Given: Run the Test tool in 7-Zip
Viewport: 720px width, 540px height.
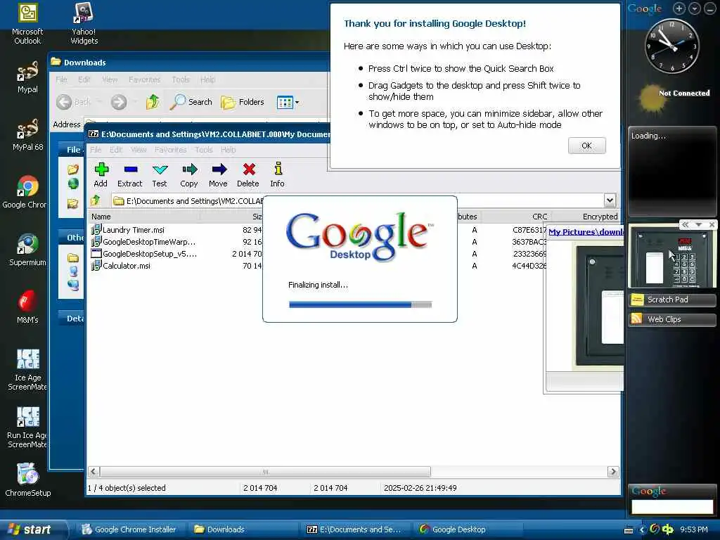Looking at the screenshot, I should [160, 174].
